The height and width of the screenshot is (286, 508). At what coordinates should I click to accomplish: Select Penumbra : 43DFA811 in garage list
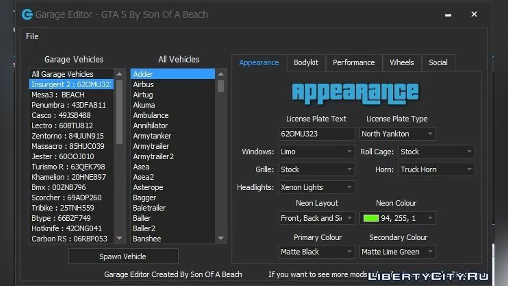pyautogui.click(x=71, y=105)
